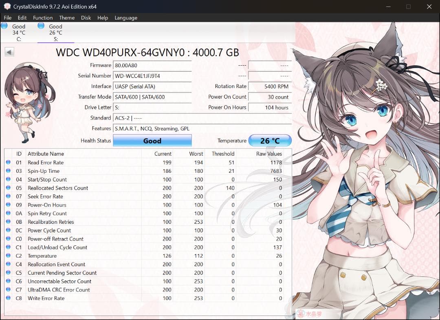This screenshot has height=320, width=440.
Task: Click the Transfer Mode field SATA/600
Action: click(x=152, y=97)
